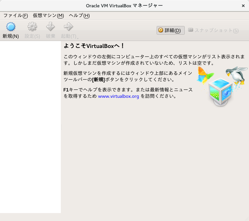Screen dimensions: 249x221
Task: Click the blue 新規(N) new VM icon
Action: 11,26
